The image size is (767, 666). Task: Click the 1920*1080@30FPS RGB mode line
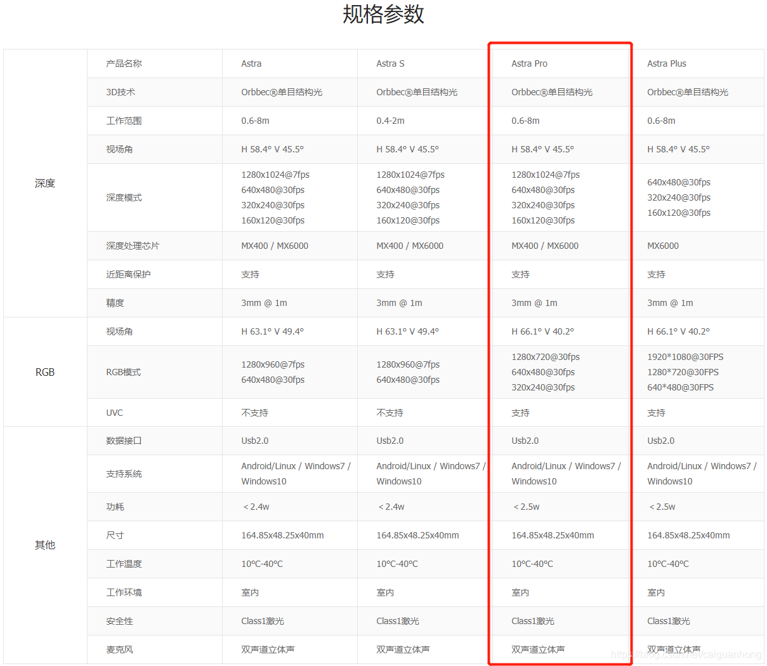tap(685, 357)
